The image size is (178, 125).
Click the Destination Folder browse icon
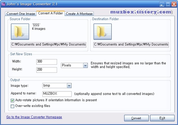(103, 32)
